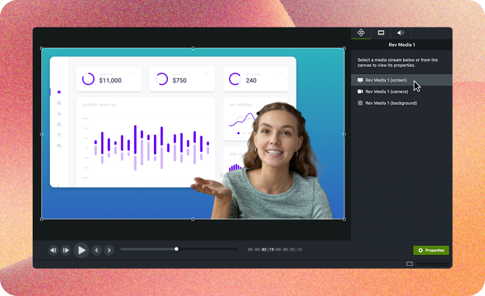The width and height of the screenshot is (485, 296).
Task: Click the striped background stream icon
Action: coord(360,103)
